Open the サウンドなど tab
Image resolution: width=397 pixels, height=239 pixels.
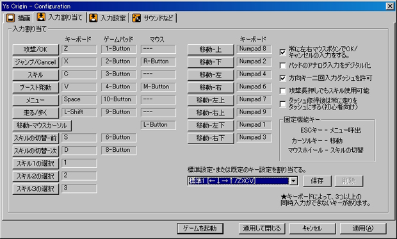(x=154, y=18)
